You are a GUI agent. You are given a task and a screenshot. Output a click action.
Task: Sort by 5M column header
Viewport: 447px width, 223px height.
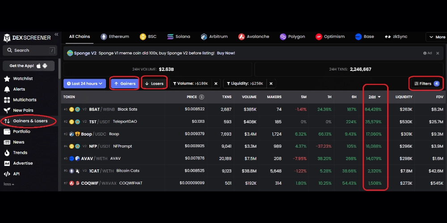tap(304, 97)
